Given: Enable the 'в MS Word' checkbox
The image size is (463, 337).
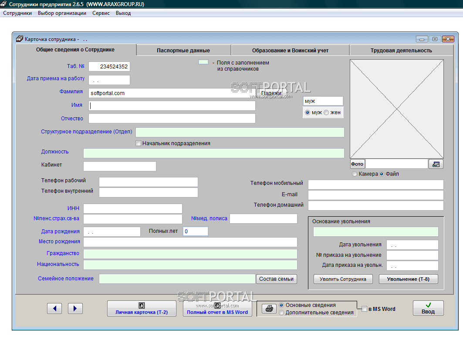Looking at the screenshot, I should (x=365, y=309).
